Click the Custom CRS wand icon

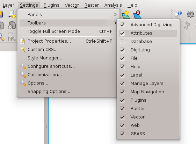tap(23, 50)
